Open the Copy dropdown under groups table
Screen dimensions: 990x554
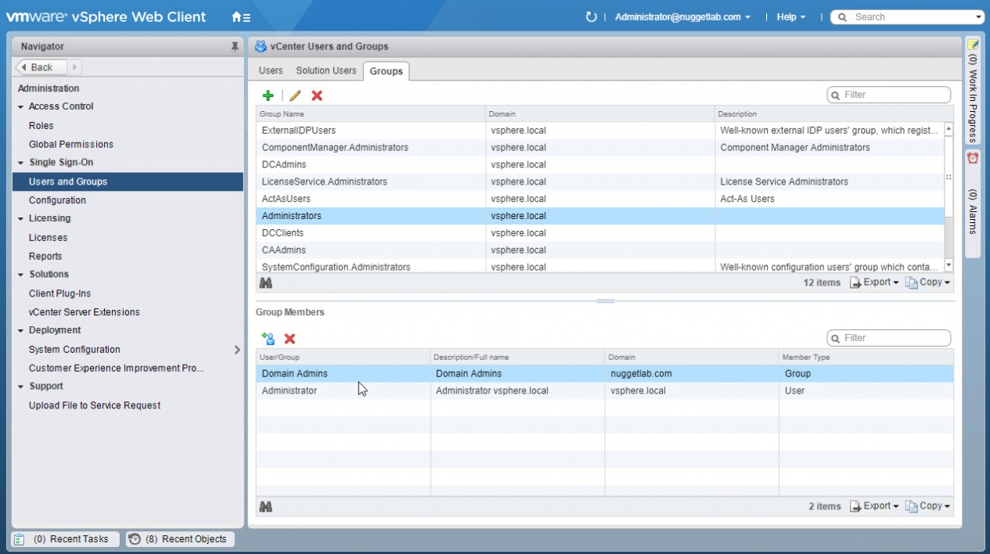pyautogui.click(x=928, y=282)
